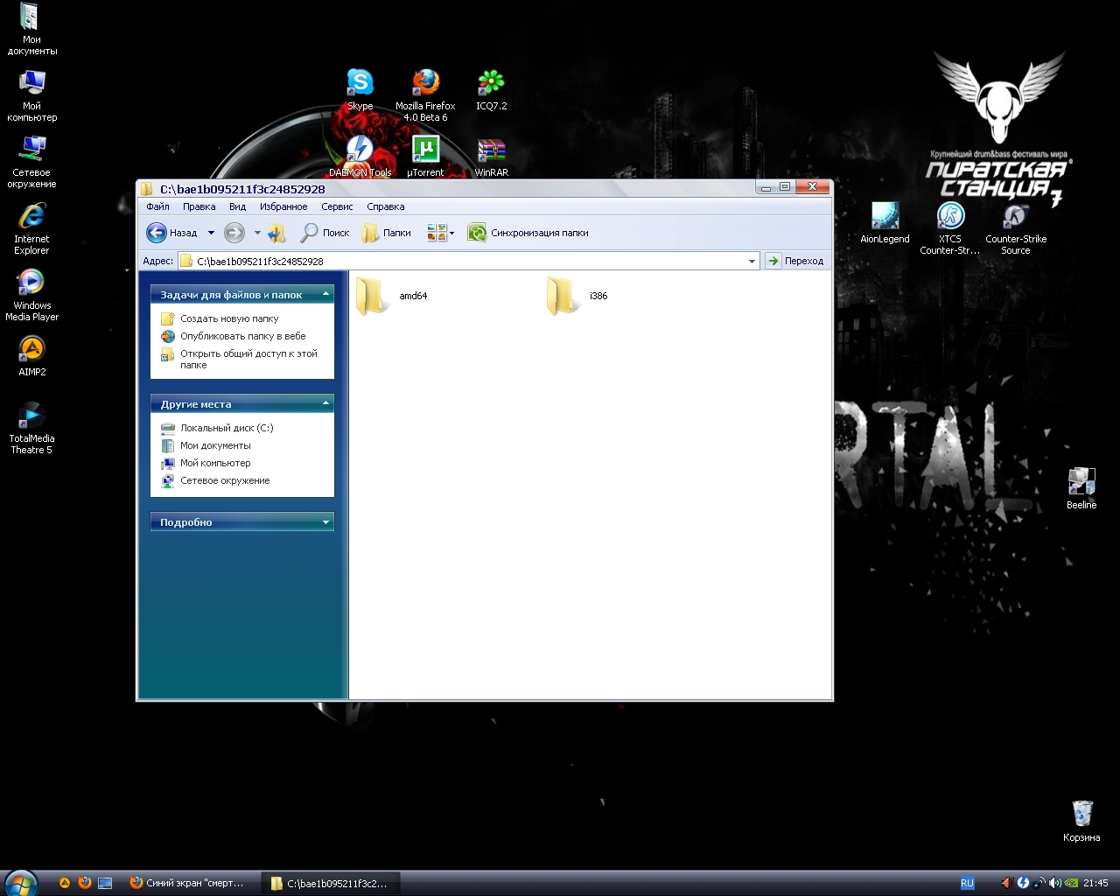Open the Справка menu

pos(386,206)
